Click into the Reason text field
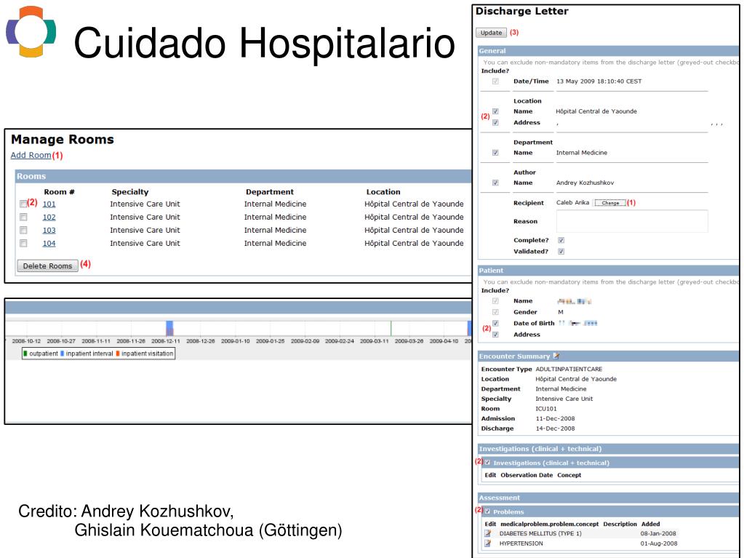 coord(632,221)
